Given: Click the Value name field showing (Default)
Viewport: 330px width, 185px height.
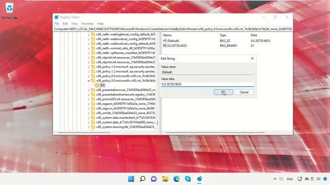Looking at the screenshot, I should pyautogui.click(x=207, y=72).
